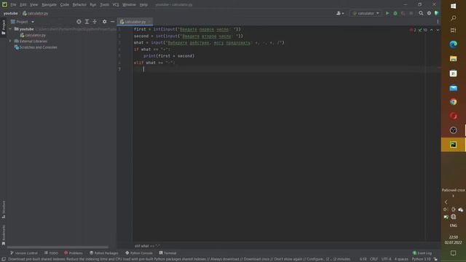Collapse the youtube project root folder
The image size is (466, 262).
[x=10, y=29]
